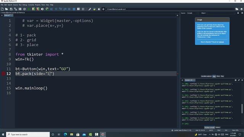Click the Object input field in Help
This screenshot has height=137, width=244.
(x=221, y=13)
